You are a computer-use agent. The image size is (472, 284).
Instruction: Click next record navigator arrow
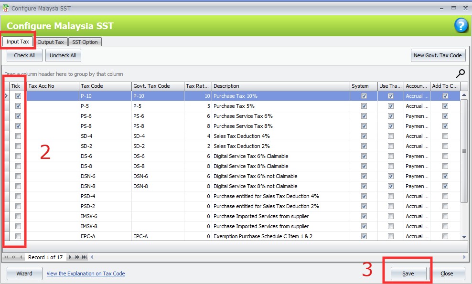[70, 257]
